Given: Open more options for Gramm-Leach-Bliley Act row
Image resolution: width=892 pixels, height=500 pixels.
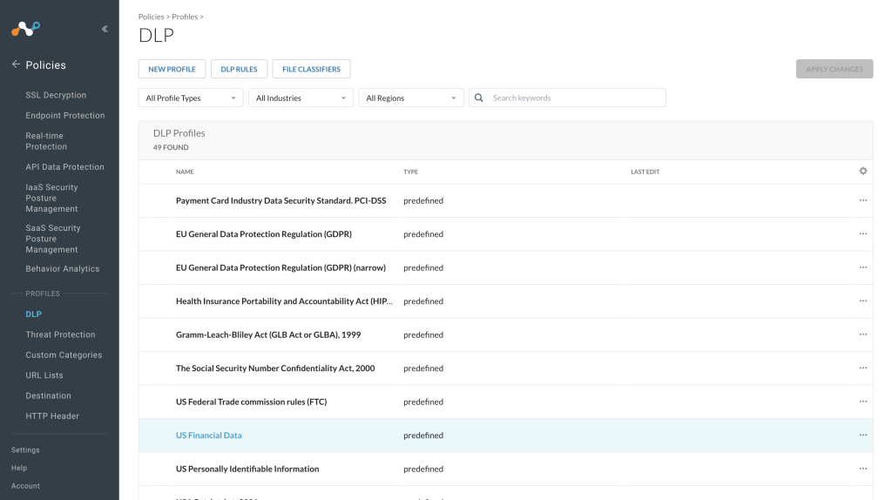Looking at the screenshot, I should click(x=863, y=334).
